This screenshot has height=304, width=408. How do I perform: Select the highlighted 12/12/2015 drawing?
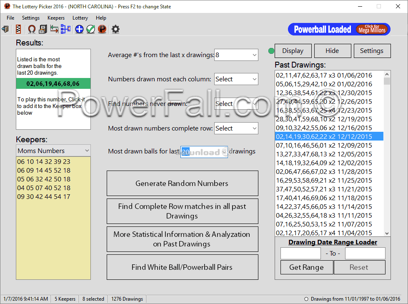coord(329,136)
